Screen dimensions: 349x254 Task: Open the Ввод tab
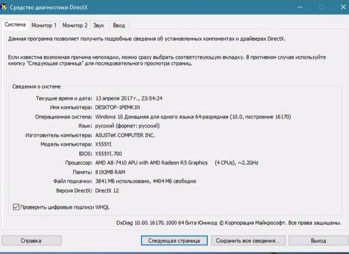(119, 26)
